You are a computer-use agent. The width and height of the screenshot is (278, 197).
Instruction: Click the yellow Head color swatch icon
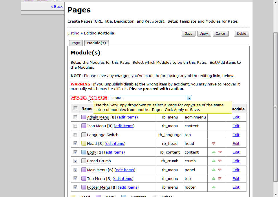tap(84, 143)
